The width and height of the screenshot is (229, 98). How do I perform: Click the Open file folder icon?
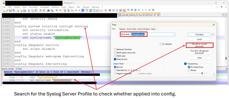(x=7, y=10)
